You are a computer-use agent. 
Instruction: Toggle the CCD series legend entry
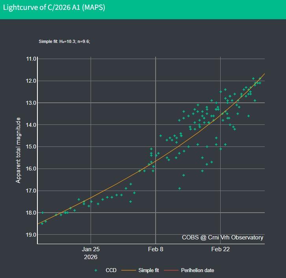tap(105, 270)
